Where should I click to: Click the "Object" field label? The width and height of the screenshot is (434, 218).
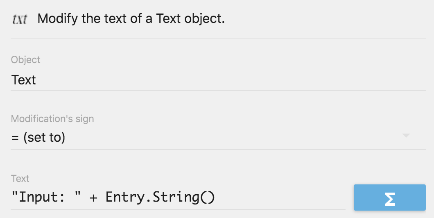pyautogui.click(x=25, y=60)
